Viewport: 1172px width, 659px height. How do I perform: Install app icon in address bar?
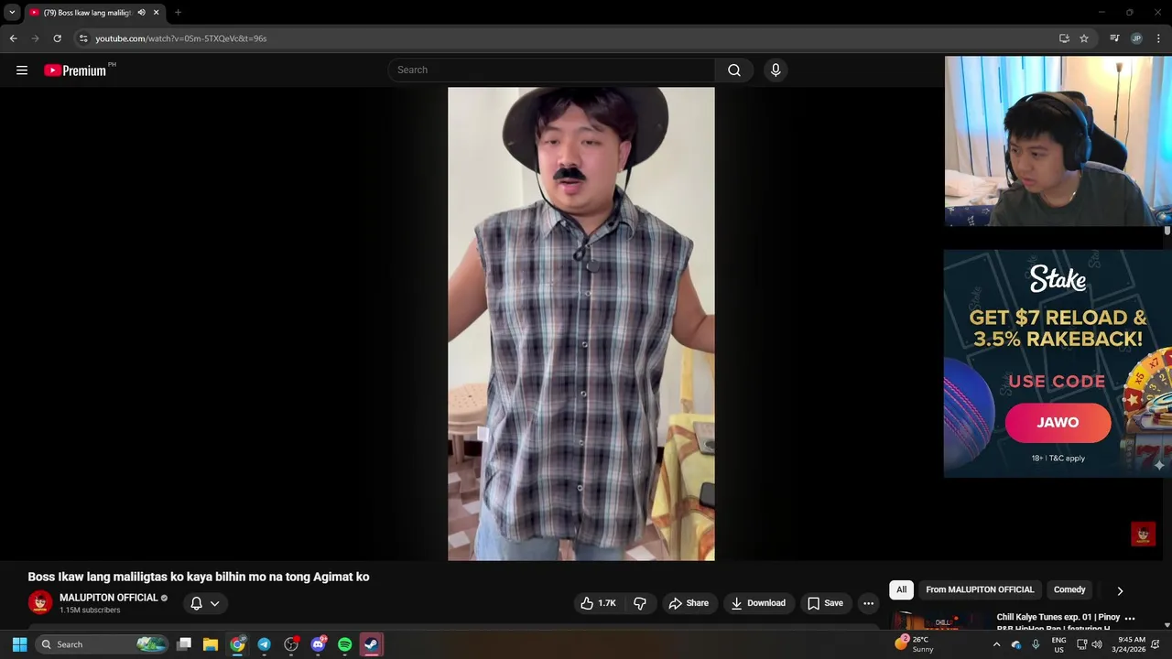(x=1064, y=38)
